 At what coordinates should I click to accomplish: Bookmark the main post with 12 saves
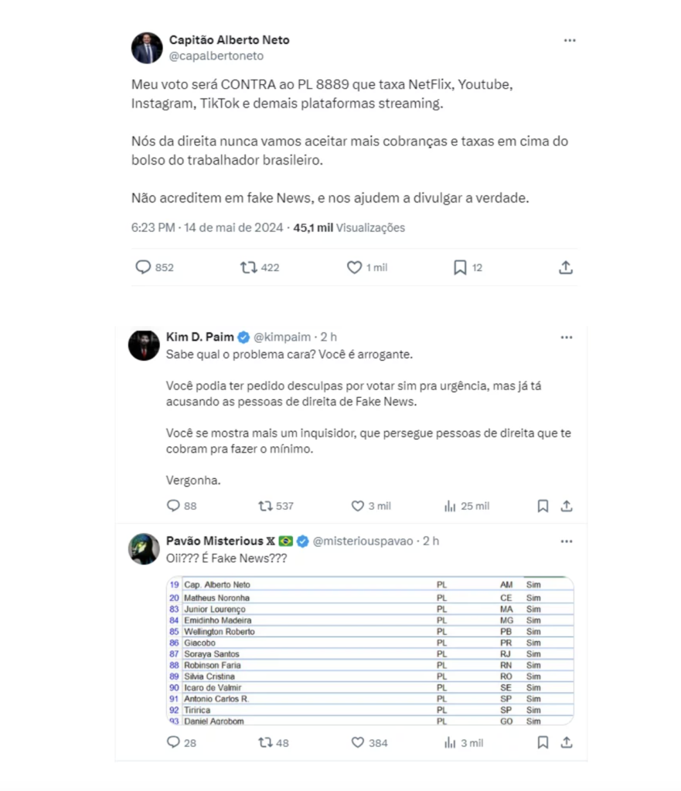click(x=459, y=267)
